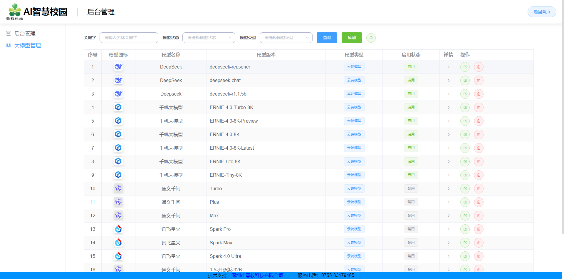
Task: Click 启用 status of ERNIE-4.0-8K-Latest
Action: (411, 148)
